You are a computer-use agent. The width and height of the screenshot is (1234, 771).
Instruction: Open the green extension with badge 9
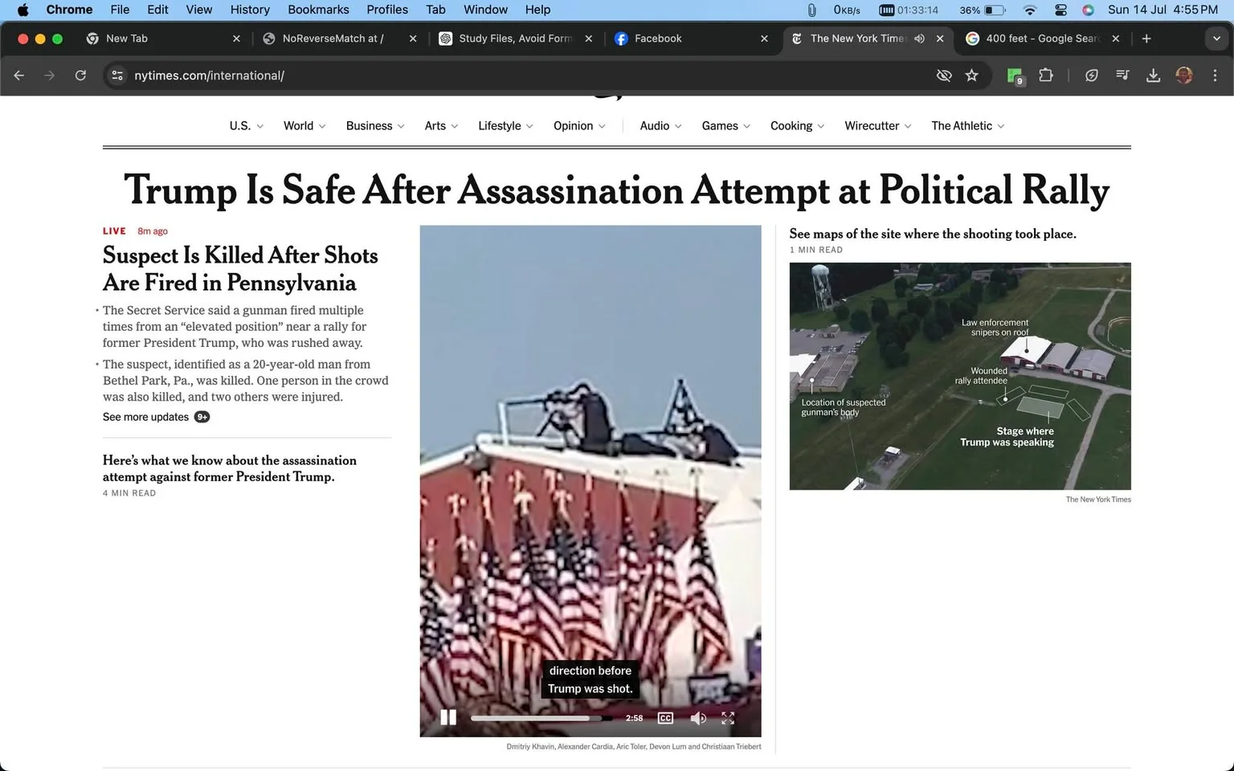point(1015,75)
